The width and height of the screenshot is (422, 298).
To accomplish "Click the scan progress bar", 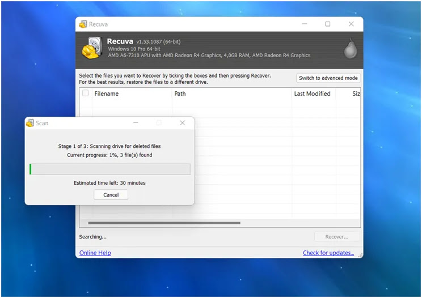I will [110, 169].
